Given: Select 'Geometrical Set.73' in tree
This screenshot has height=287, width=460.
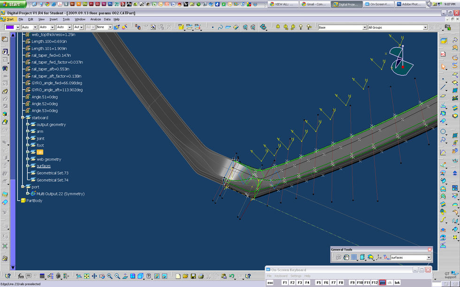Looking at the screenshot, I should click(52, 173).
